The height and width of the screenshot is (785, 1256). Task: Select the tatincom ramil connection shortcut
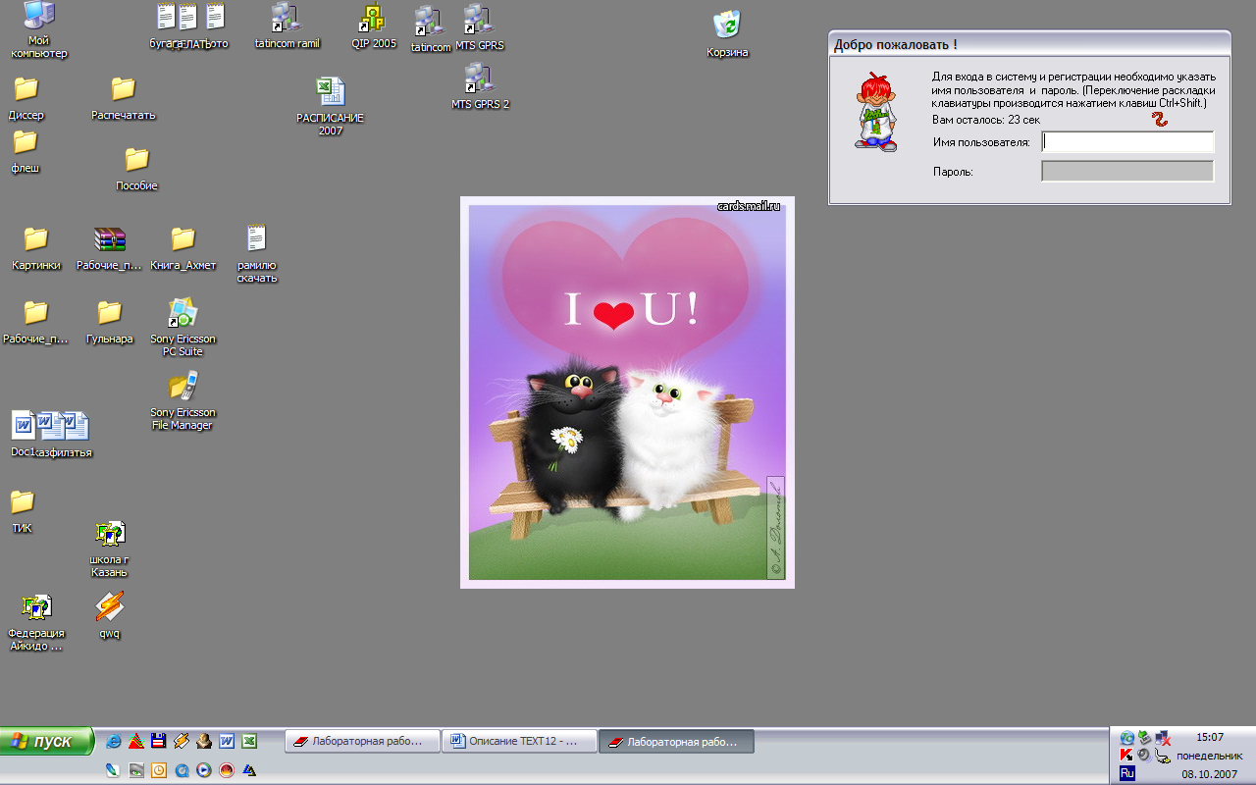pos(288,26)
